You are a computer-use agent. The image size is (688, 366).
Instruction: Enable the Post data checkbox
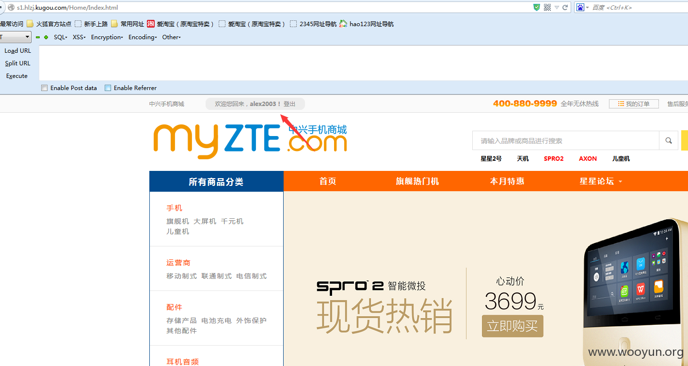click(x=45, y=88)
